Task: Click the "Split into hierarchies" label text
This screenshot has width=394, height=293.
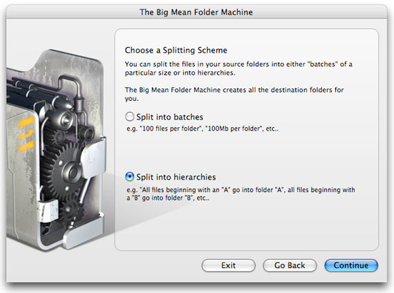Action: (x=176, y=177)
